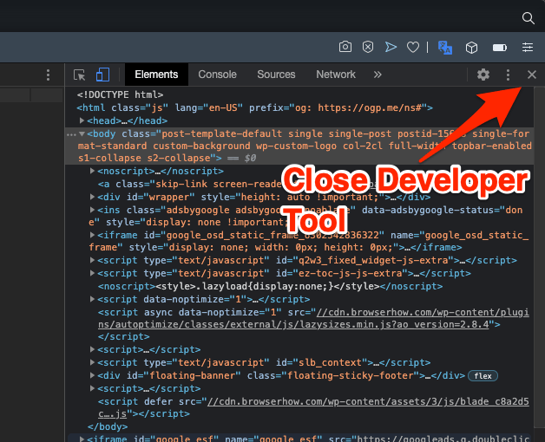Open the cube extensions icon
Viewport: 545px width, 442px height.
pos(471,47)
